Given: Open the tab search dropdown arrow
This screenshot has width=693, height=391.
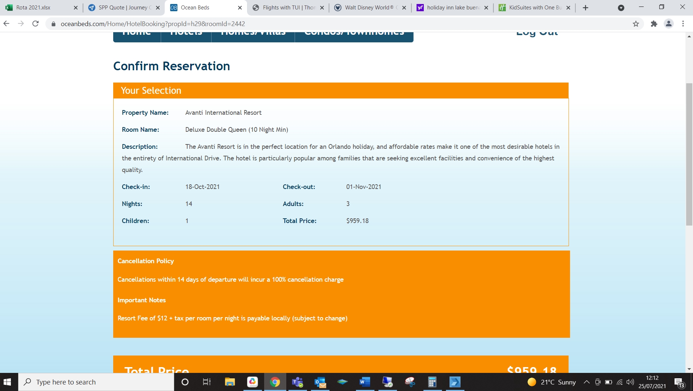Looking at the screenshot, I should point(621,8).
